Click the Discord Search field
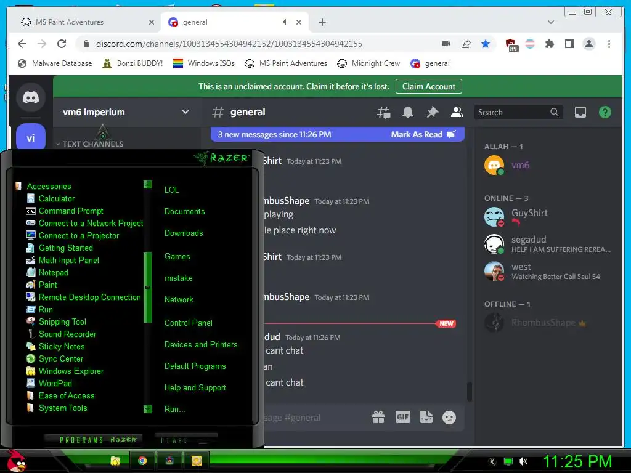The image size is (631, 473). pyautogui.click(x=518, y=112)
